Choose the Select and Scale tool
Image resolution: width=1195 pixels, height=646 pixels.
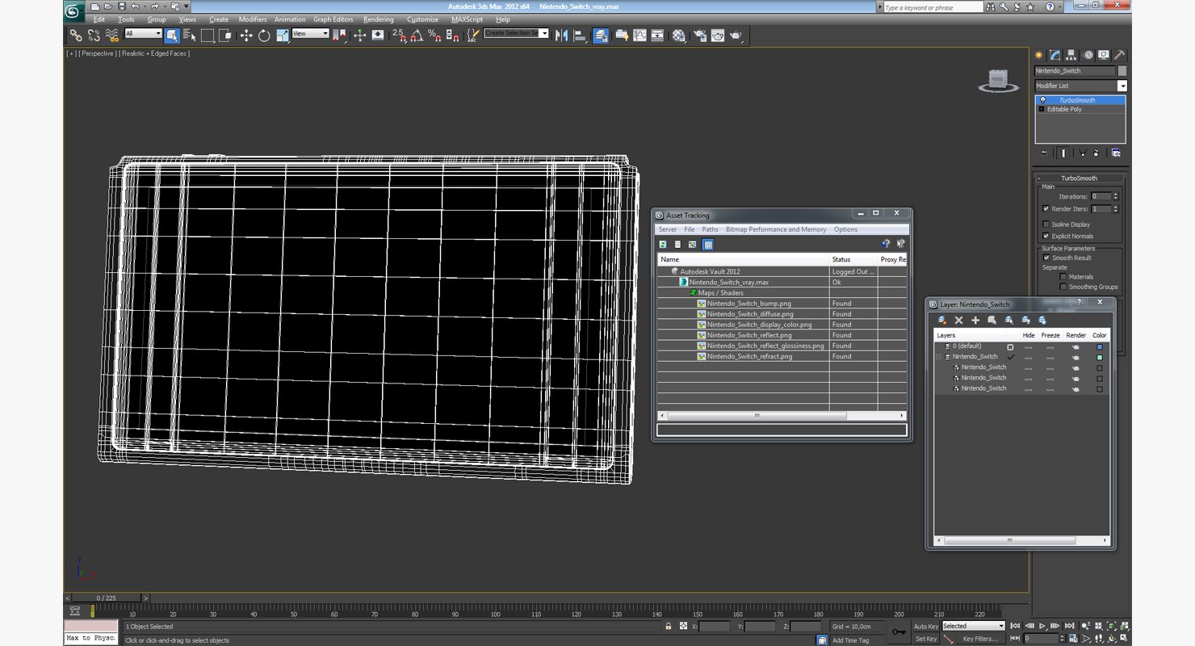click(x=282, y=35)
